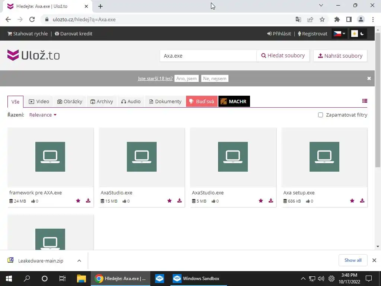Close the age verification banner
This screenshot has height=286, width=381.
(x=369, y=78)
